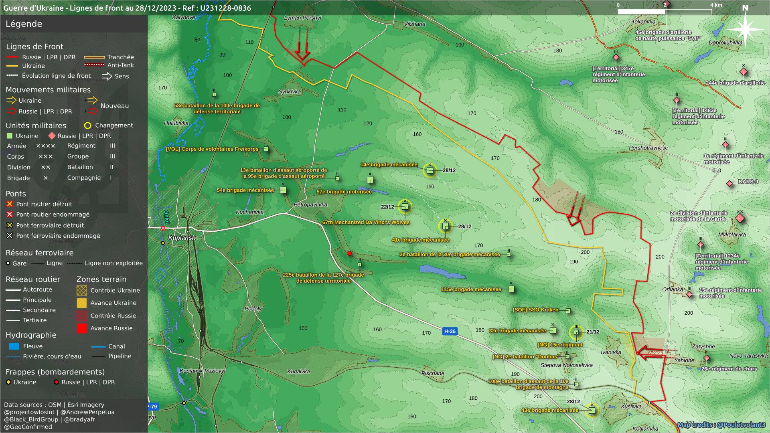The image size is (770, 433).
Task: Click the 244e brigade d'artillerie diamond
Action: tap(743, 72)
